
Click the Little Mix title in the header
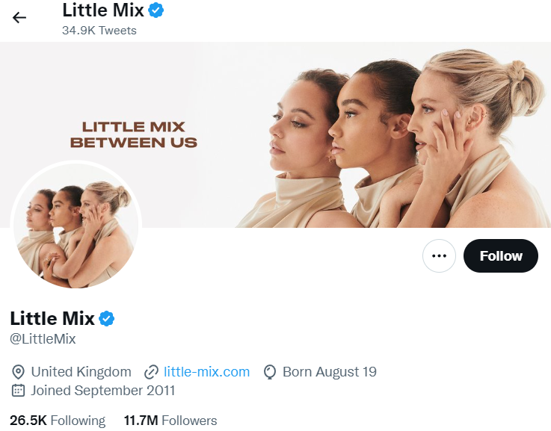point(103,10)
